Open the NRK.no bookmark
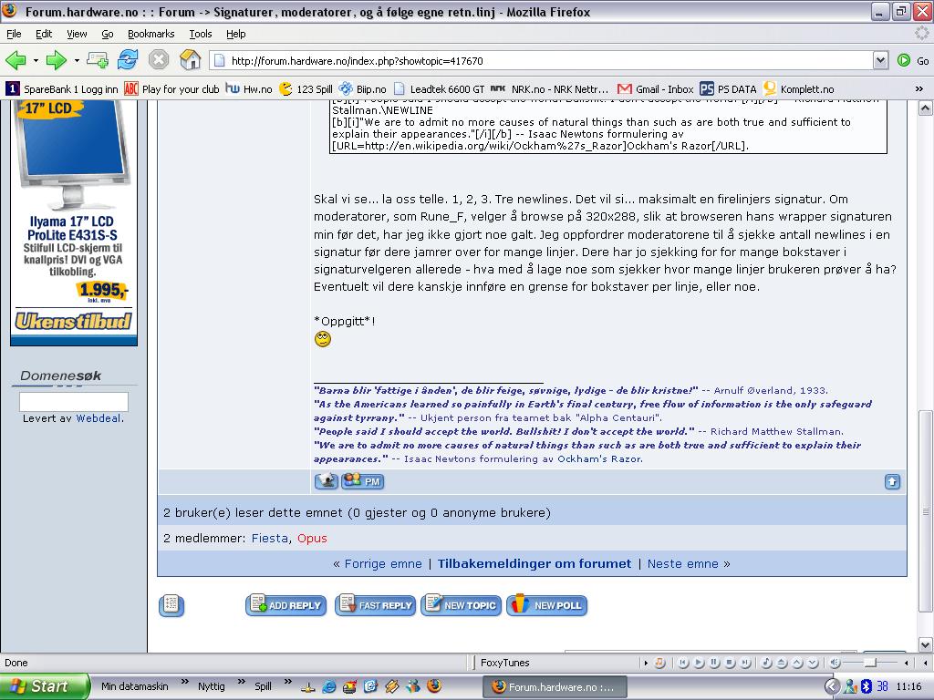 550,88
